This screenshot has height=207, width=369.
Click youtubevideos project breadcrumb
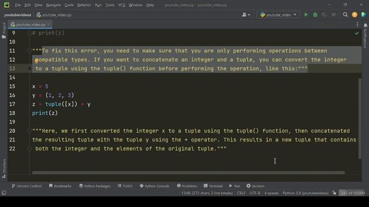click(18, 15)
